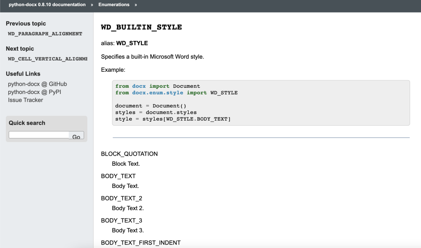This screenshot has height=248, width=421.
Task: Click the WD_BUILTIN_STYLE heading
Action: 142,27
